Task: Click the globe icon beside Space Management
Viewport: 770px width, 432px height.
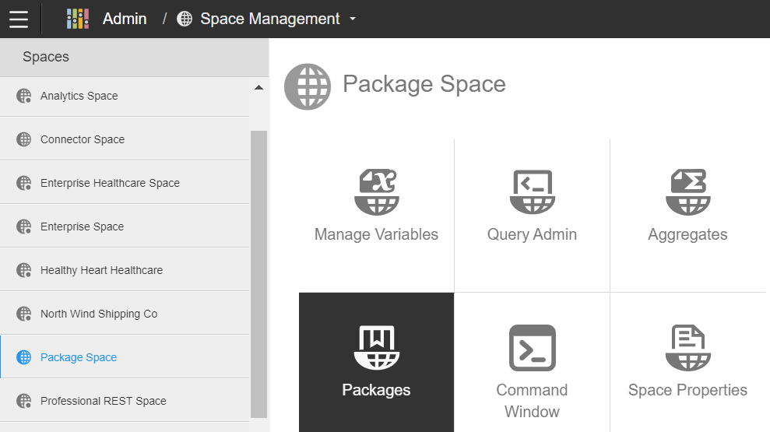Action: tap(185, 19)
